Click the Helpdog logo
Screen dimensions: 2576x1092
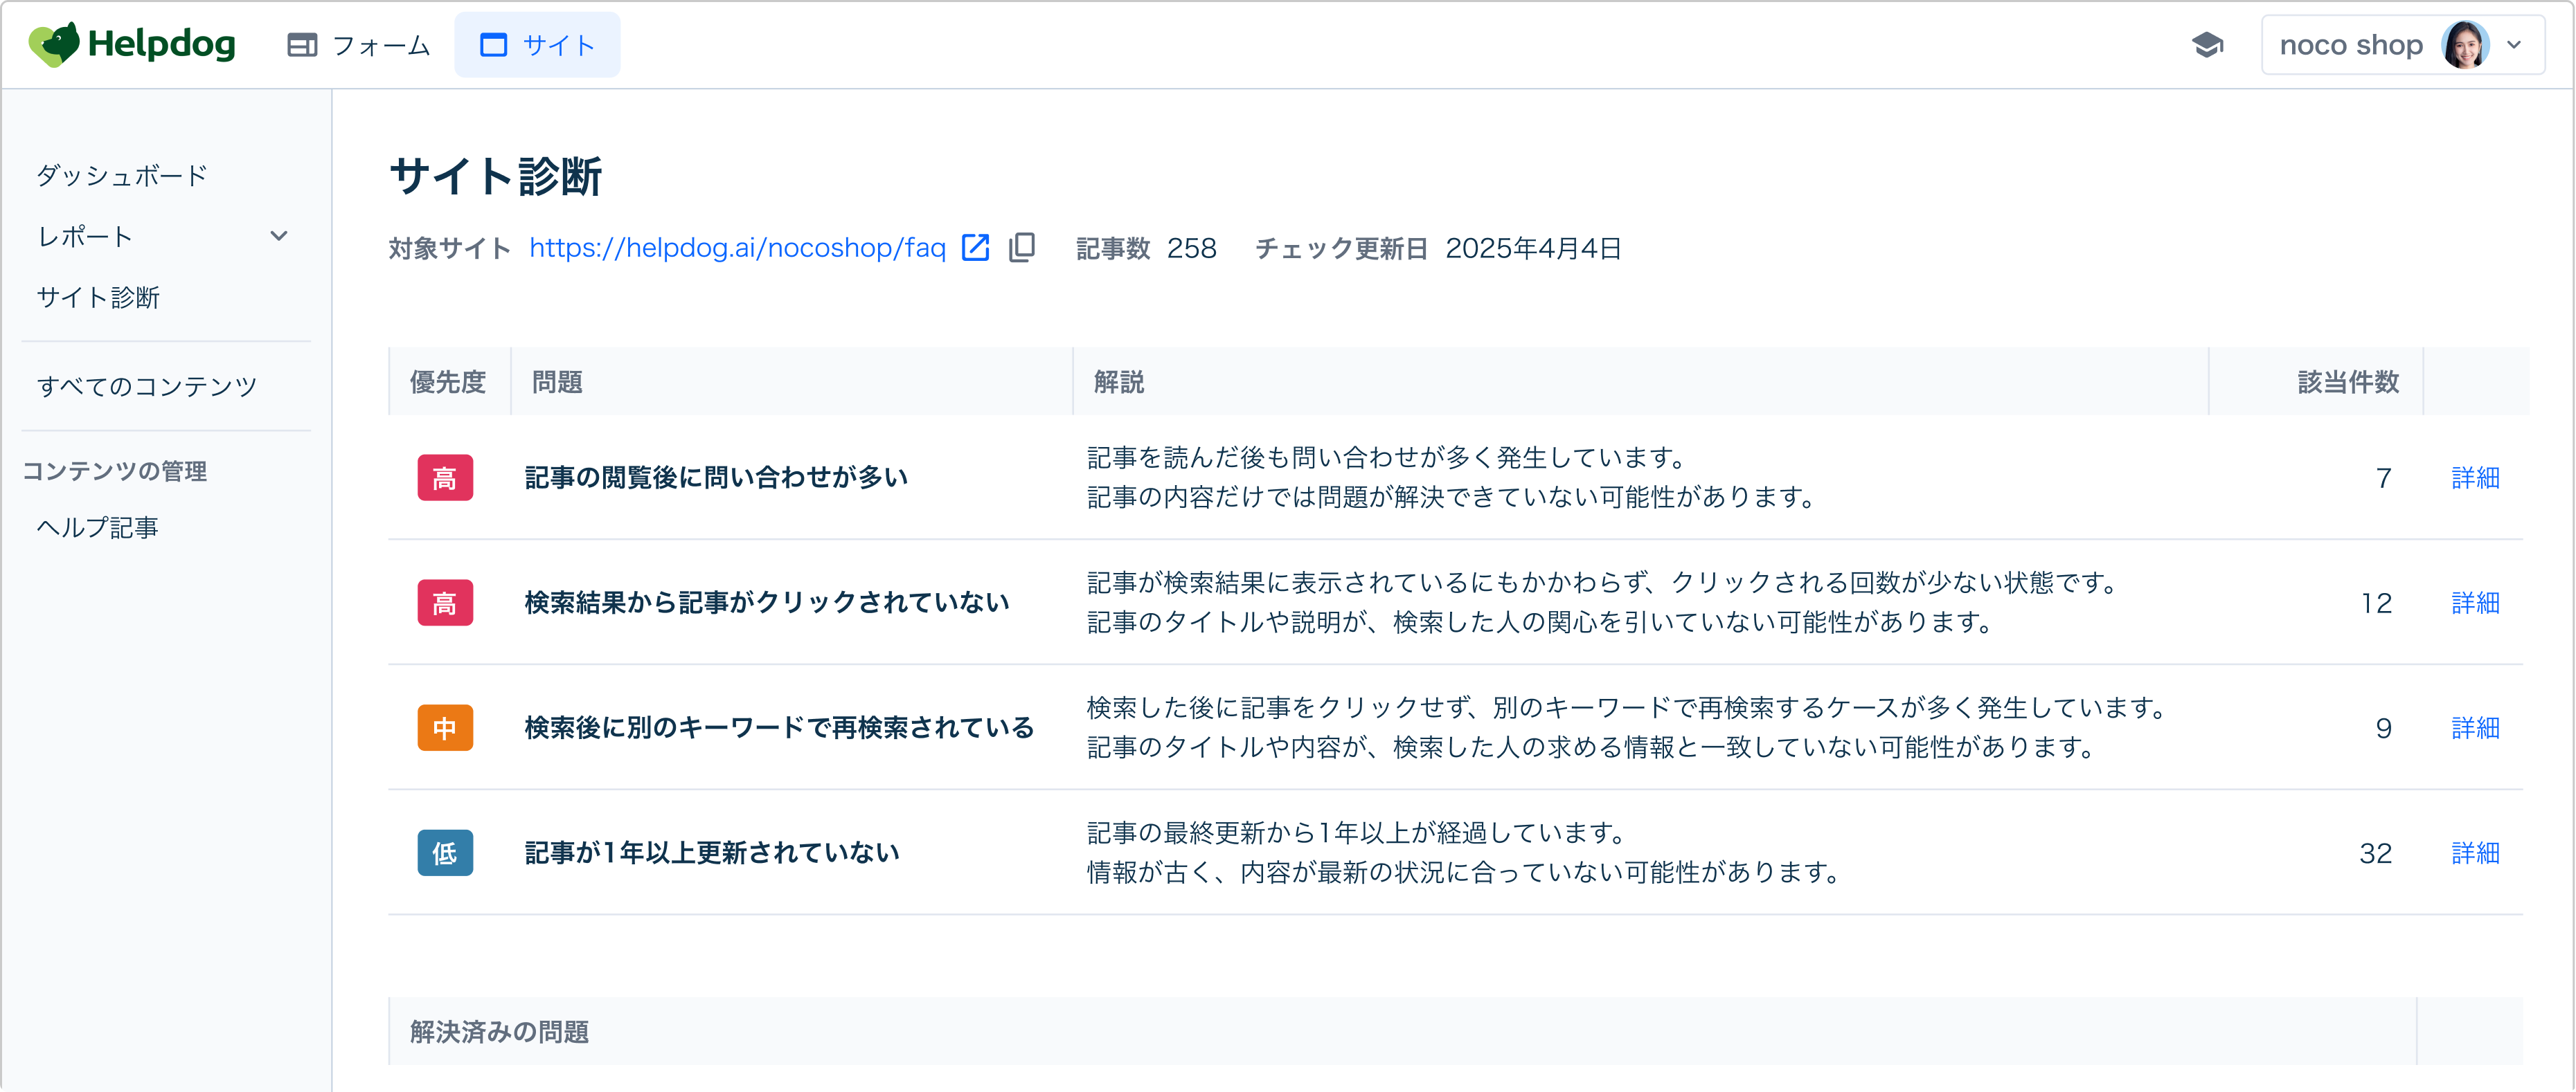tap(132, 45)
